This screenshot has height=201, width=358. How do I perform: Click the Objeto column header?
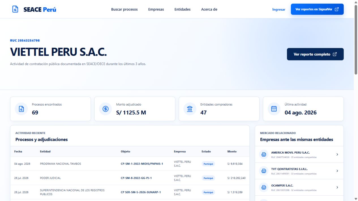(x=126, y=152)
